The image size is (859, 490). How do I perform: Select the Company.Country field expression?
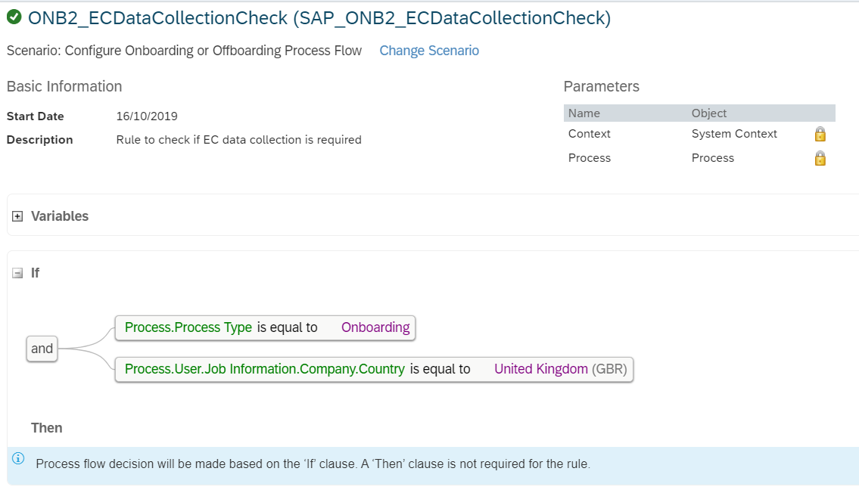click(x=265, y=369)
